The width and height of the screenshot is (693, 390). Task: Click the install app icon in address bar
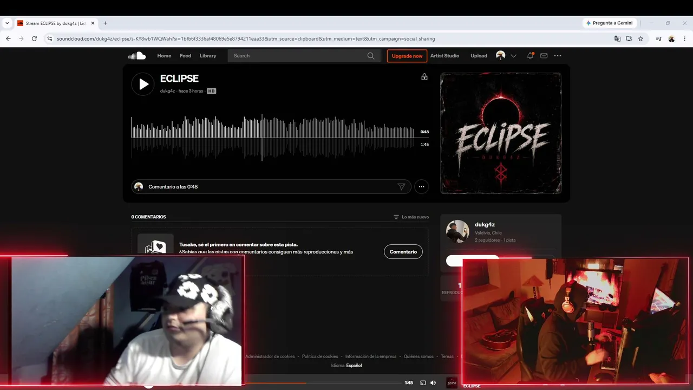pyautogui.click(x=629, y=39)
